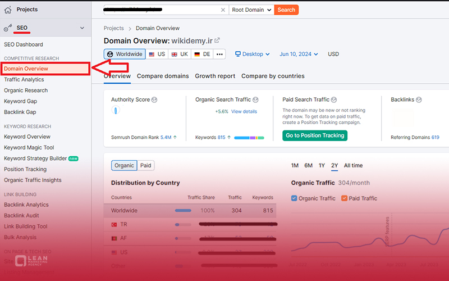The image size is (449, 281).
Task: Click the Authority Score globe icon
Action: pyautogui.click(x=154, y=100)
